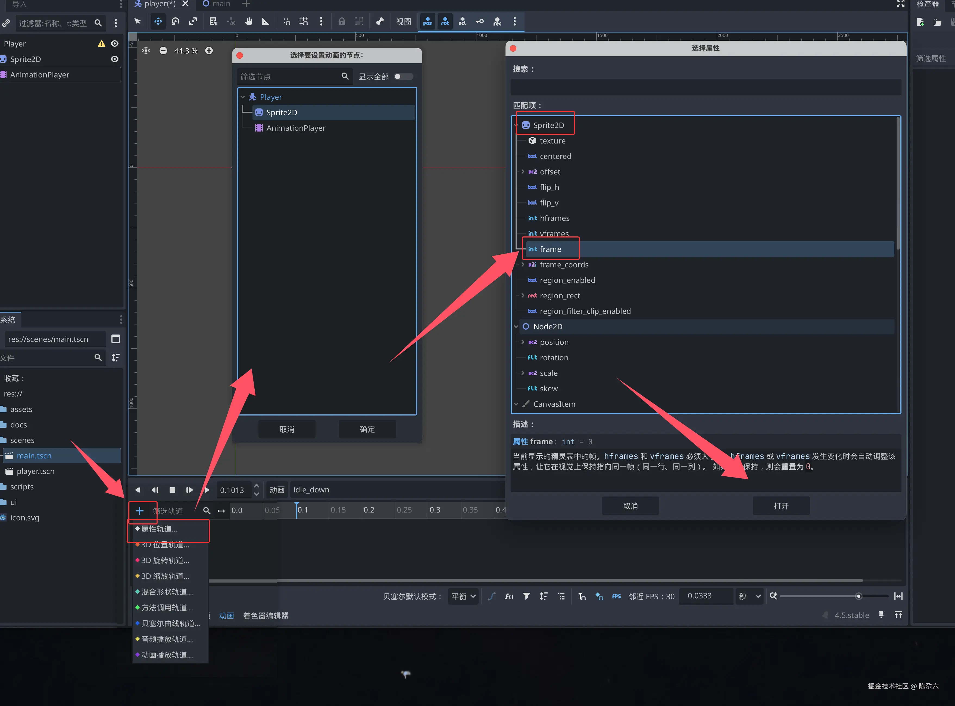Screen dimensions: 955x706
Task: Click the add track plus icon
Action: point(139,511)
